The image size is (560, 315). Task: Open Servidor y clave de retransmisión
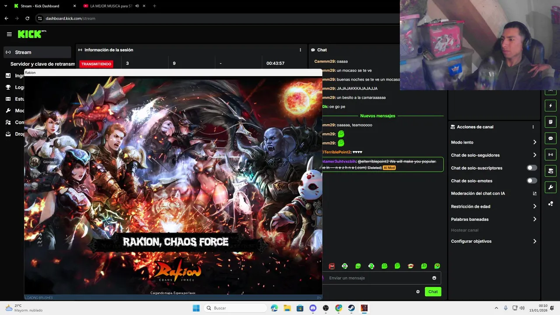point(43,64)
